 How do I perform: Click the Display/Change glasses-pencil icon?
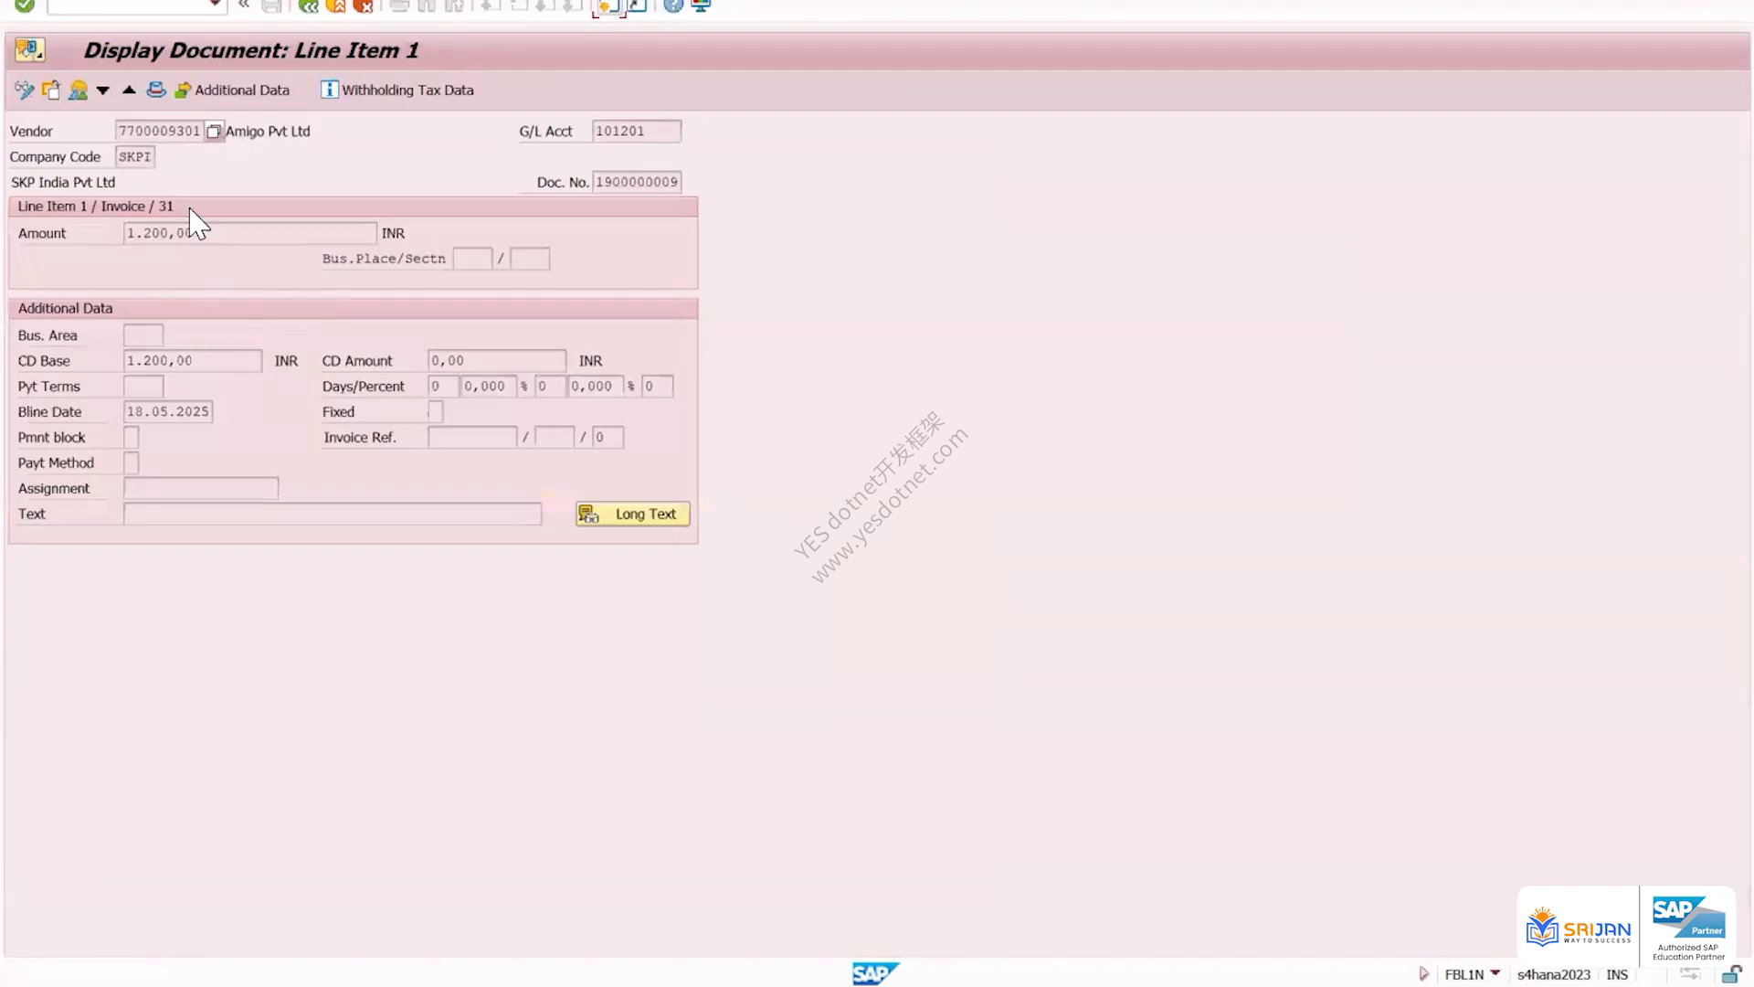click(x=24, y=90)
